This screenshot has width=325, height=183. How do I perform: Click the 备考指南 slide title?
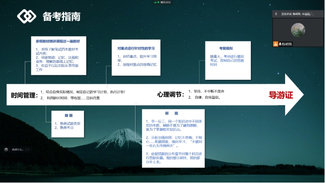[x=61, y=16]
